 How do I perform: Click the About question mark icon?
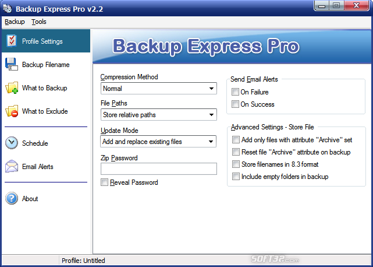tap(12, 198)
